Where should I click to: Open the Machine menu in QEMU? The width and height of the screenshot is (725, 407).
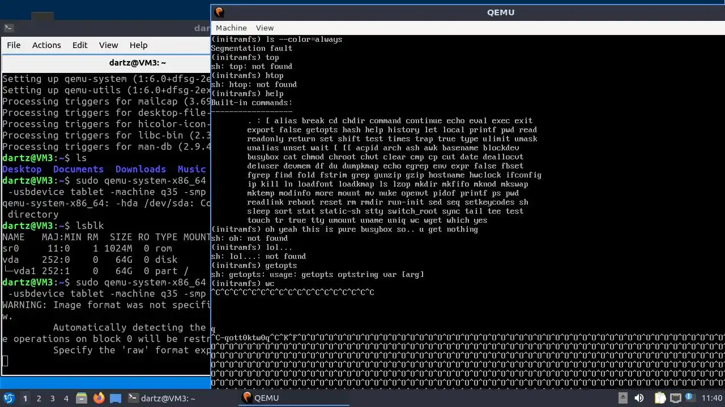click(231, 28)
